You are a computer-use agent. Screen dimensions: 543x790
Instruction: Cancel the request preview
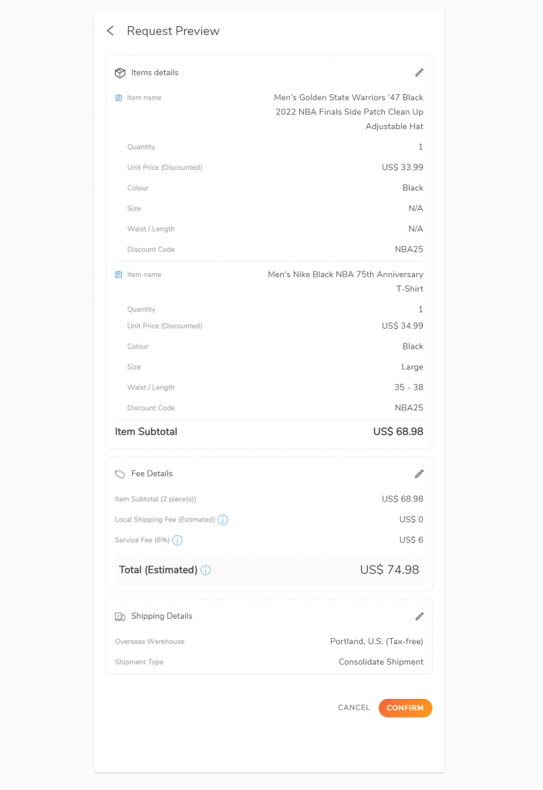pos(353,707)
